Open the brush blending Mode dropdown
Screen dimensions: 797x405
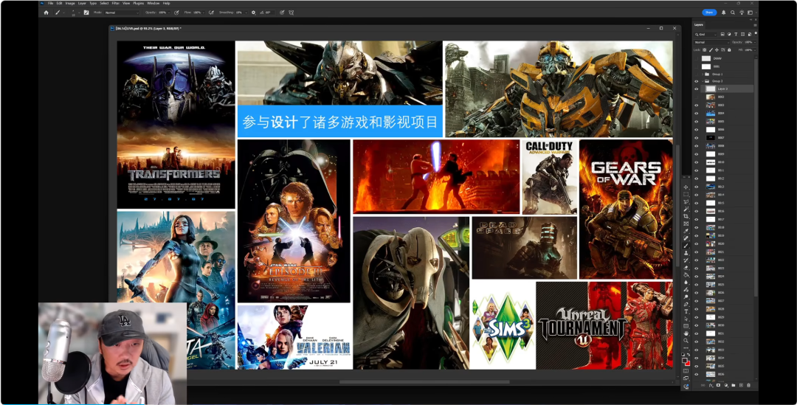(x=122, y=13)
